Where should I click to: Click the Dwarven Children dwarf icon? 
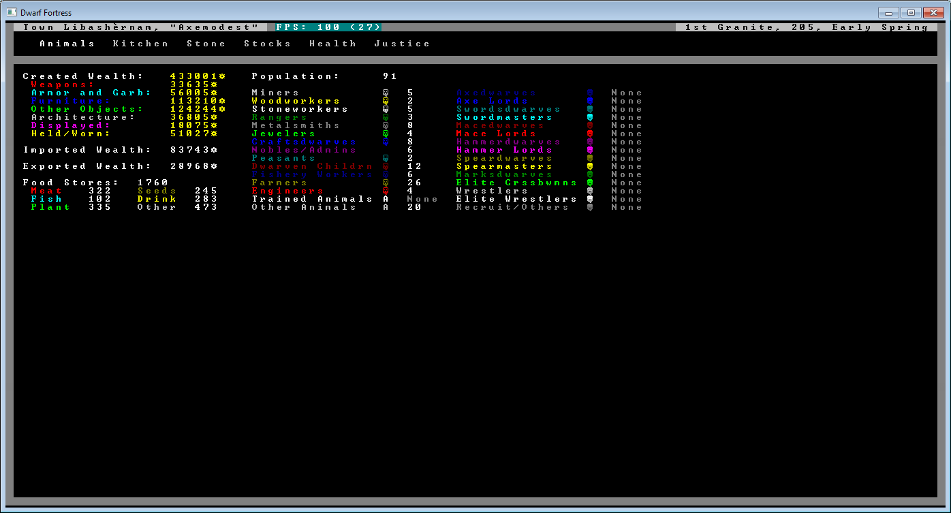386,166
